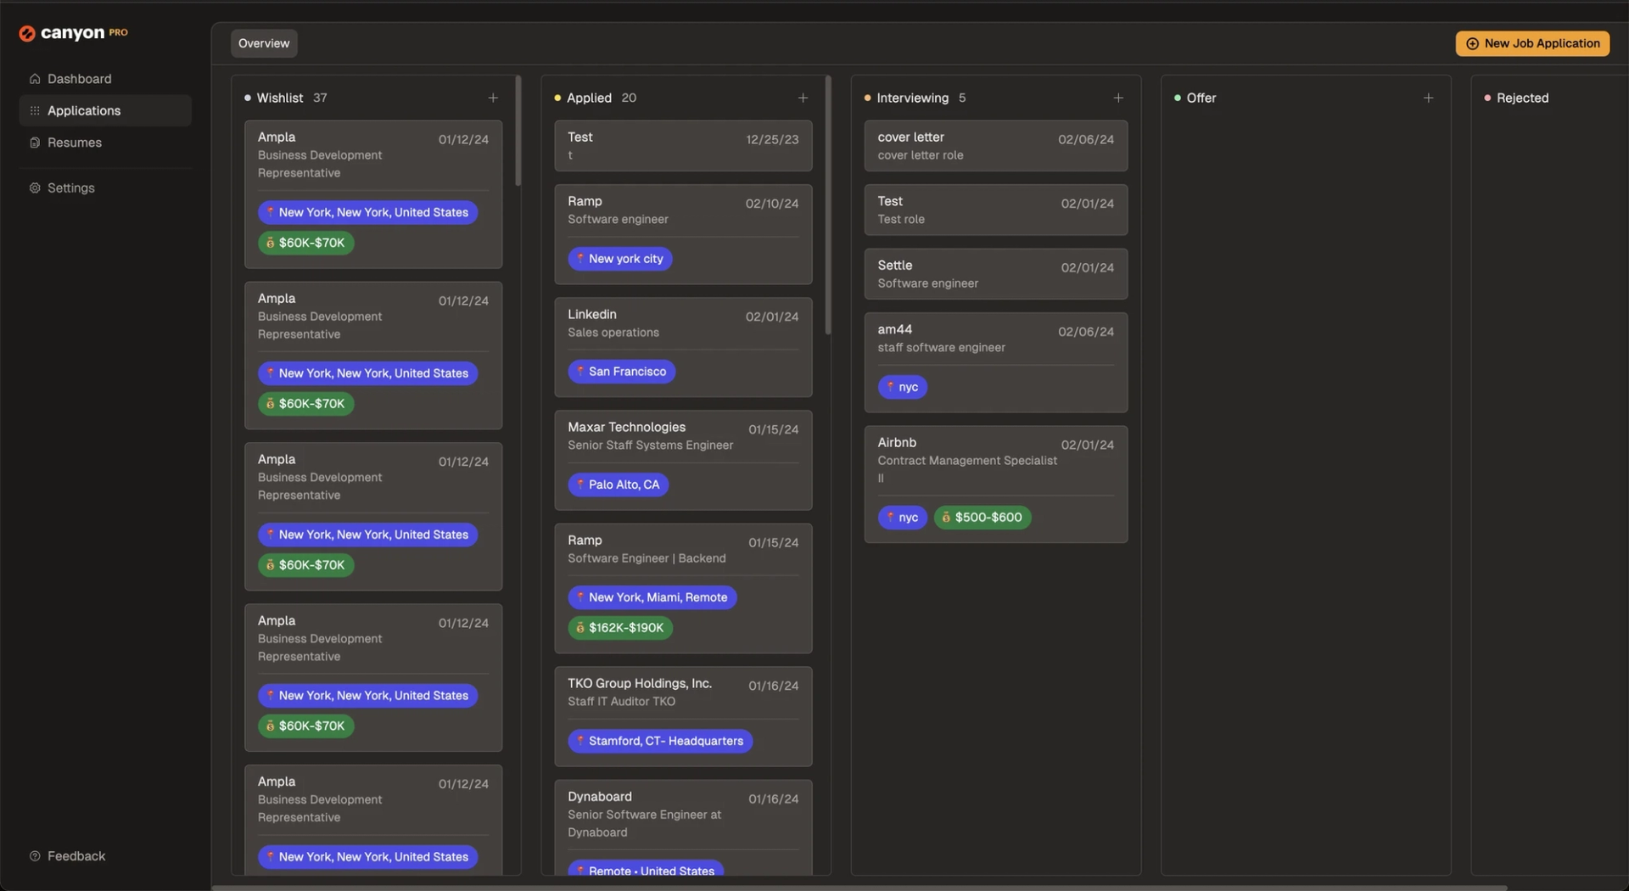Open the Linkedin Sales operations card
Image resolution: width=1629 pixels, height=891 pixels.
click(683, 347)
